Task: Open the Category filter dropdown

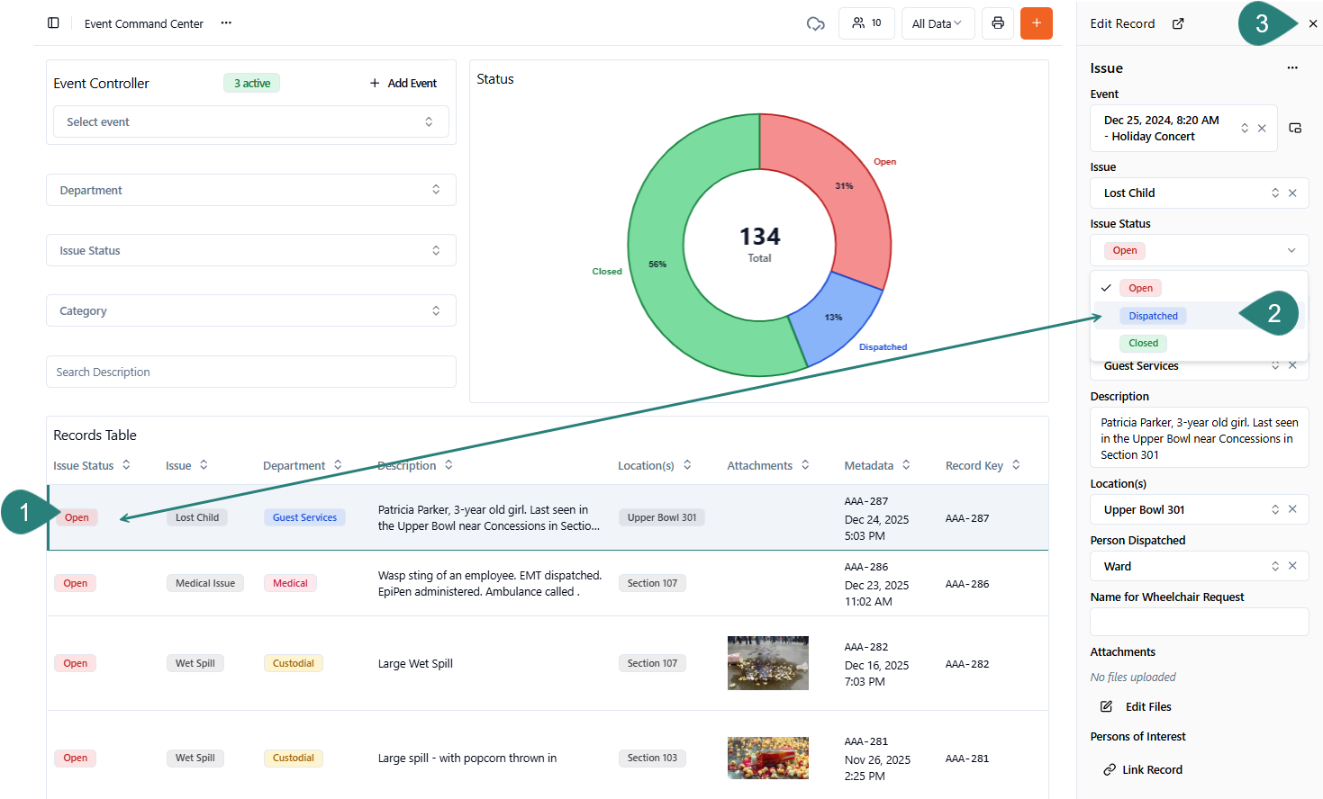Action: [x=250, y=311]
